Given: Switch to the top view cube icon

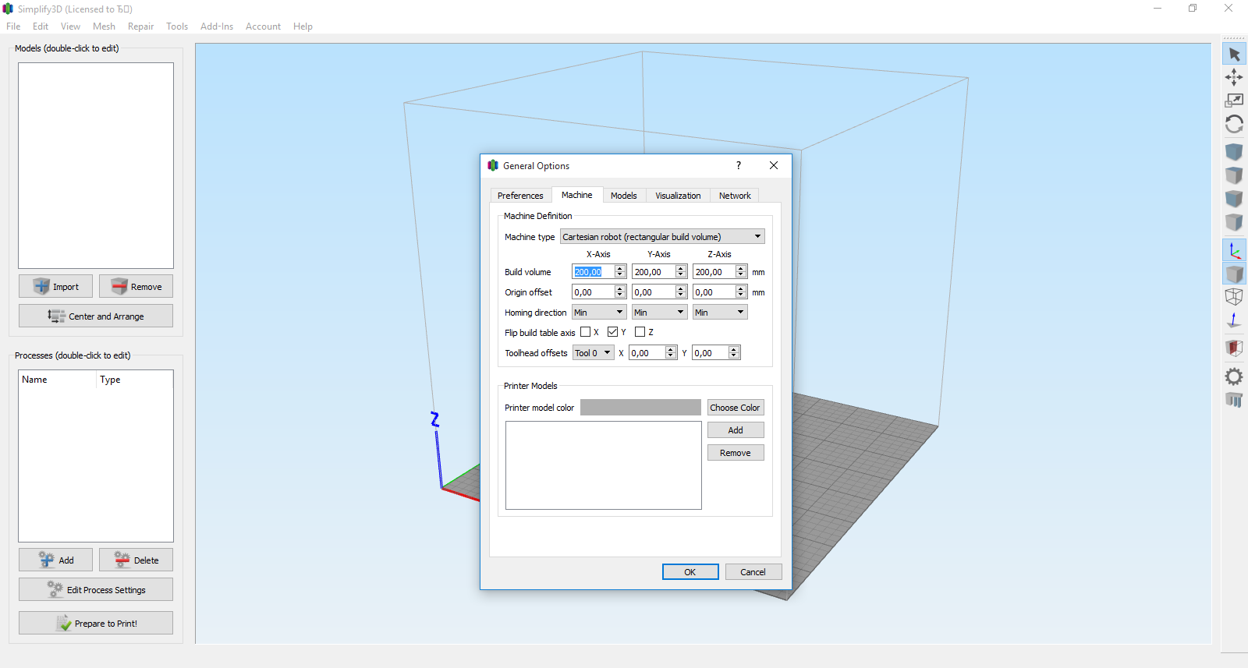Looking at the screenshot, I should coord(1234,175).
